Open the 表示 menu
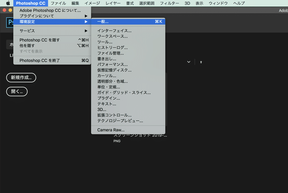 pyautogui.click(x=199, y=3)
